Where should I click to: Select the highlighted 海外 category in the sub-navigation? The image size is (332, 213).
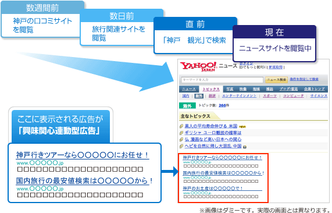[199, 96]
